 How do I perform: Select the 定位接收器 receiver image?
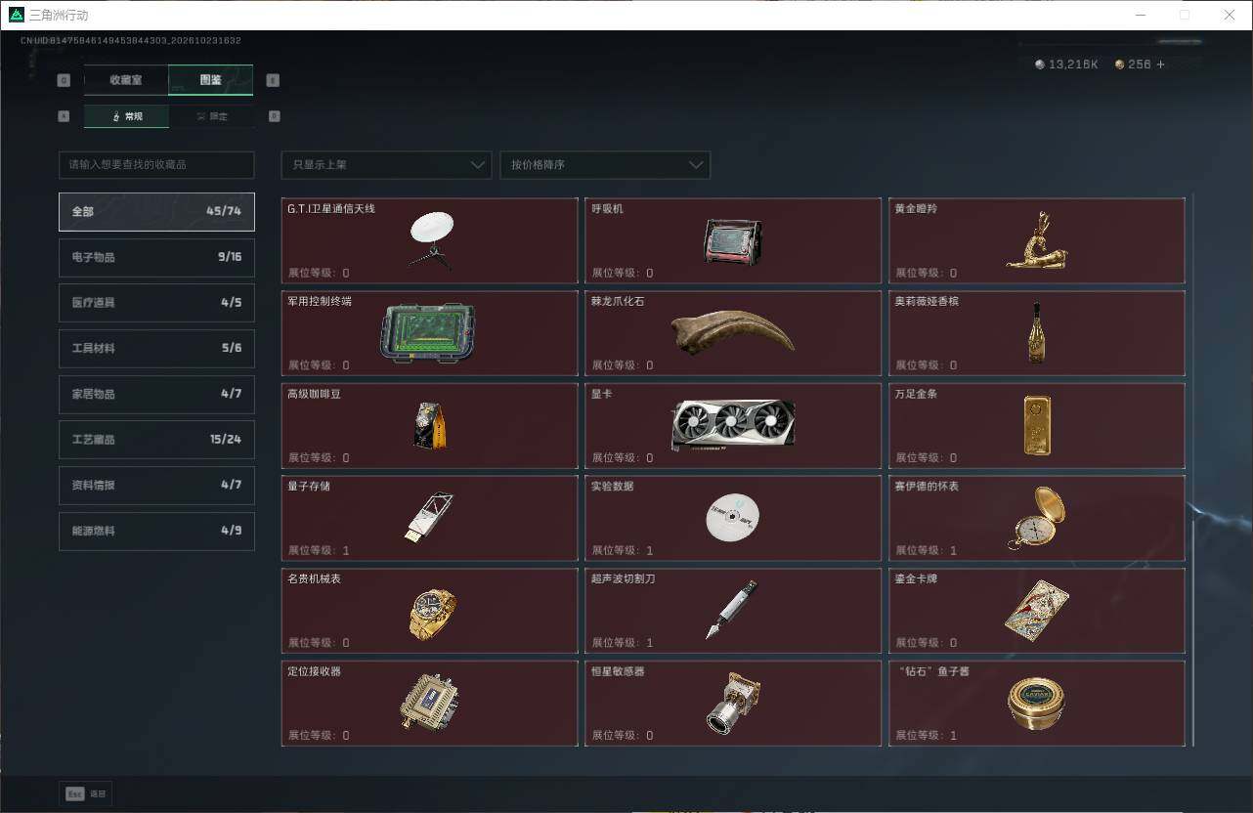click(430, 703)
